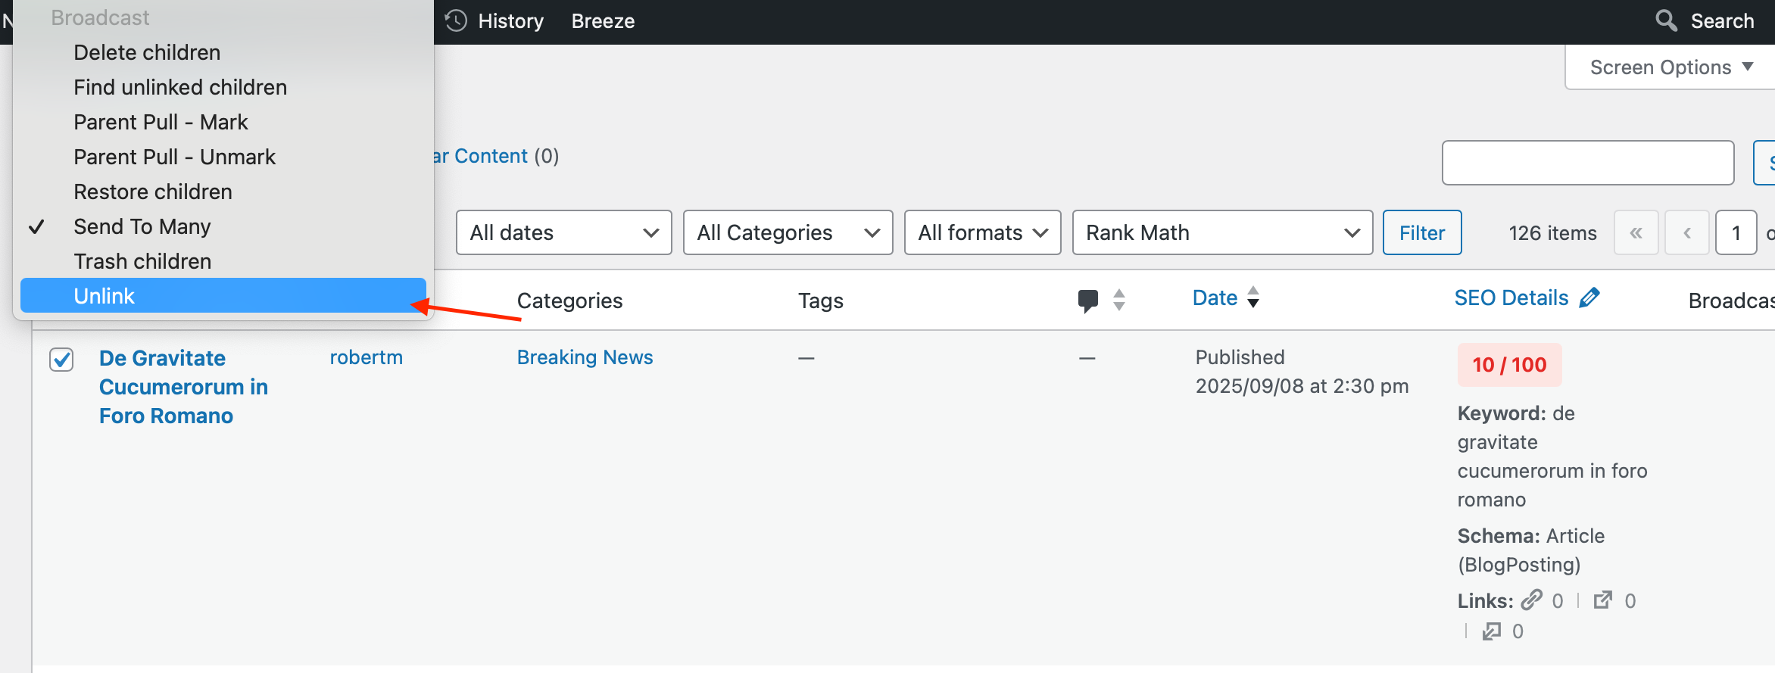1775x673 pixels.
Task: Expand the Rank Math filter dropdown
Action: (1222, 232)
